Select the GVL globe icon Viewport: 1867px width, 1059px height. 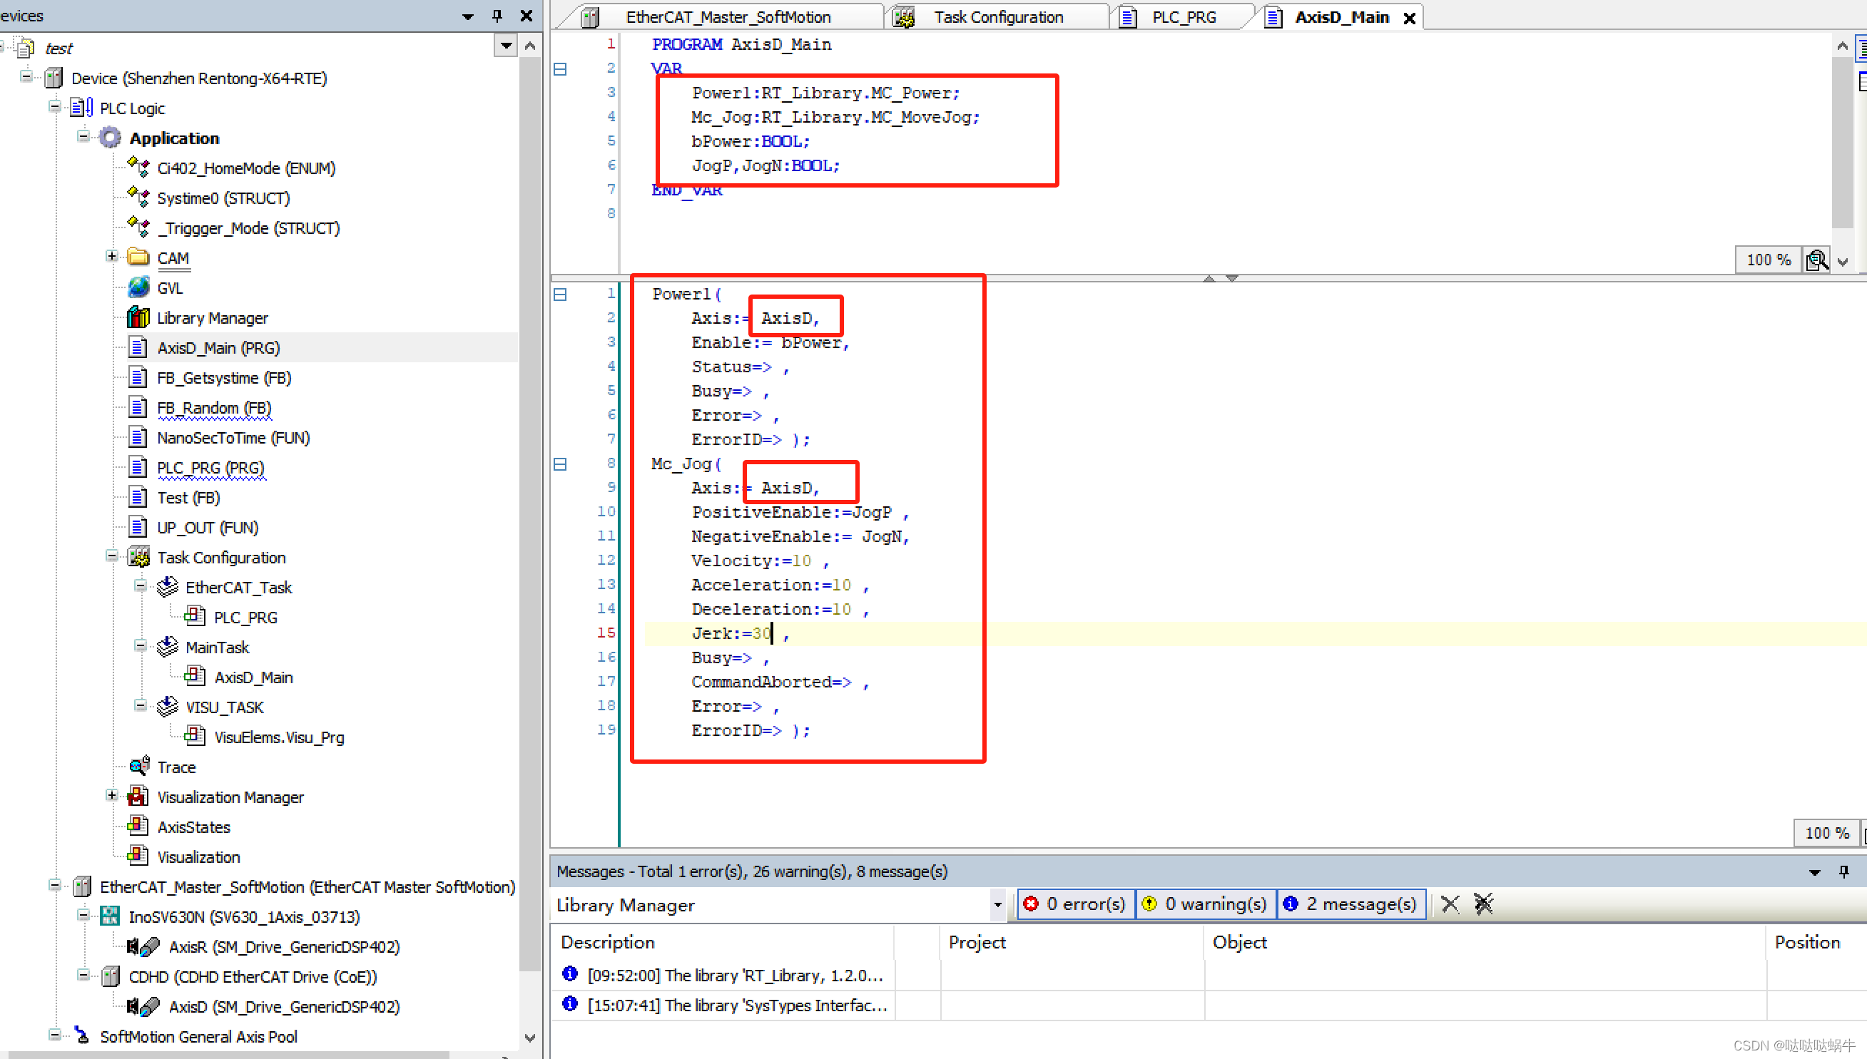[x=138, y=288]
